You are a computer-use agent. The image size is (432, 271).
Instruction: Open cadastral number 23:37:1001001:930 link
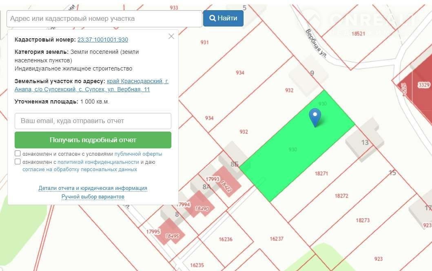[x=103, y=40]
